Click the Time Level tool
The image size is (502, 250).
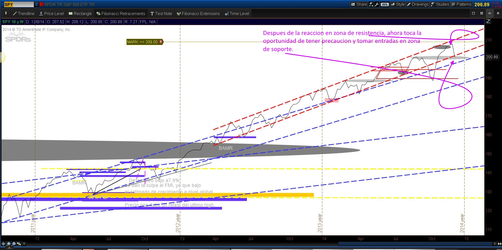click(237, 14)
